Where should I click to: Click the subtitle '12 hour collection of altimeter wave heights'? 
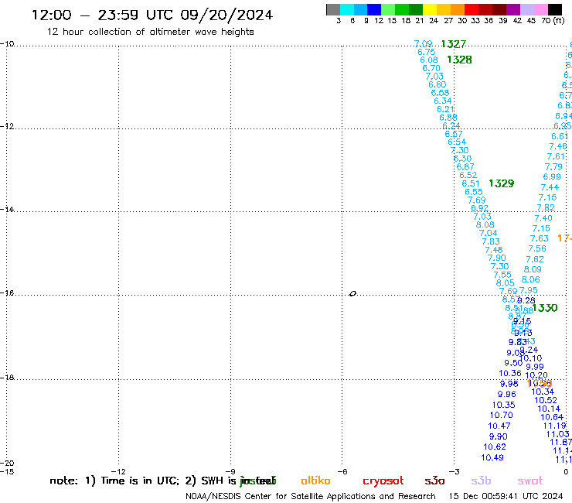[150, 32]
